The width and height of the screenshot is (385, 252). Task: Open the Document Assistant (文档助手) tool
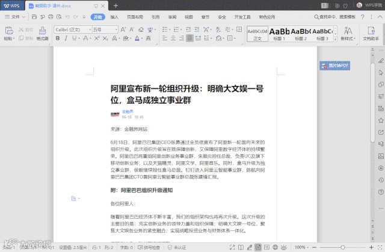[x=371, y=33]
